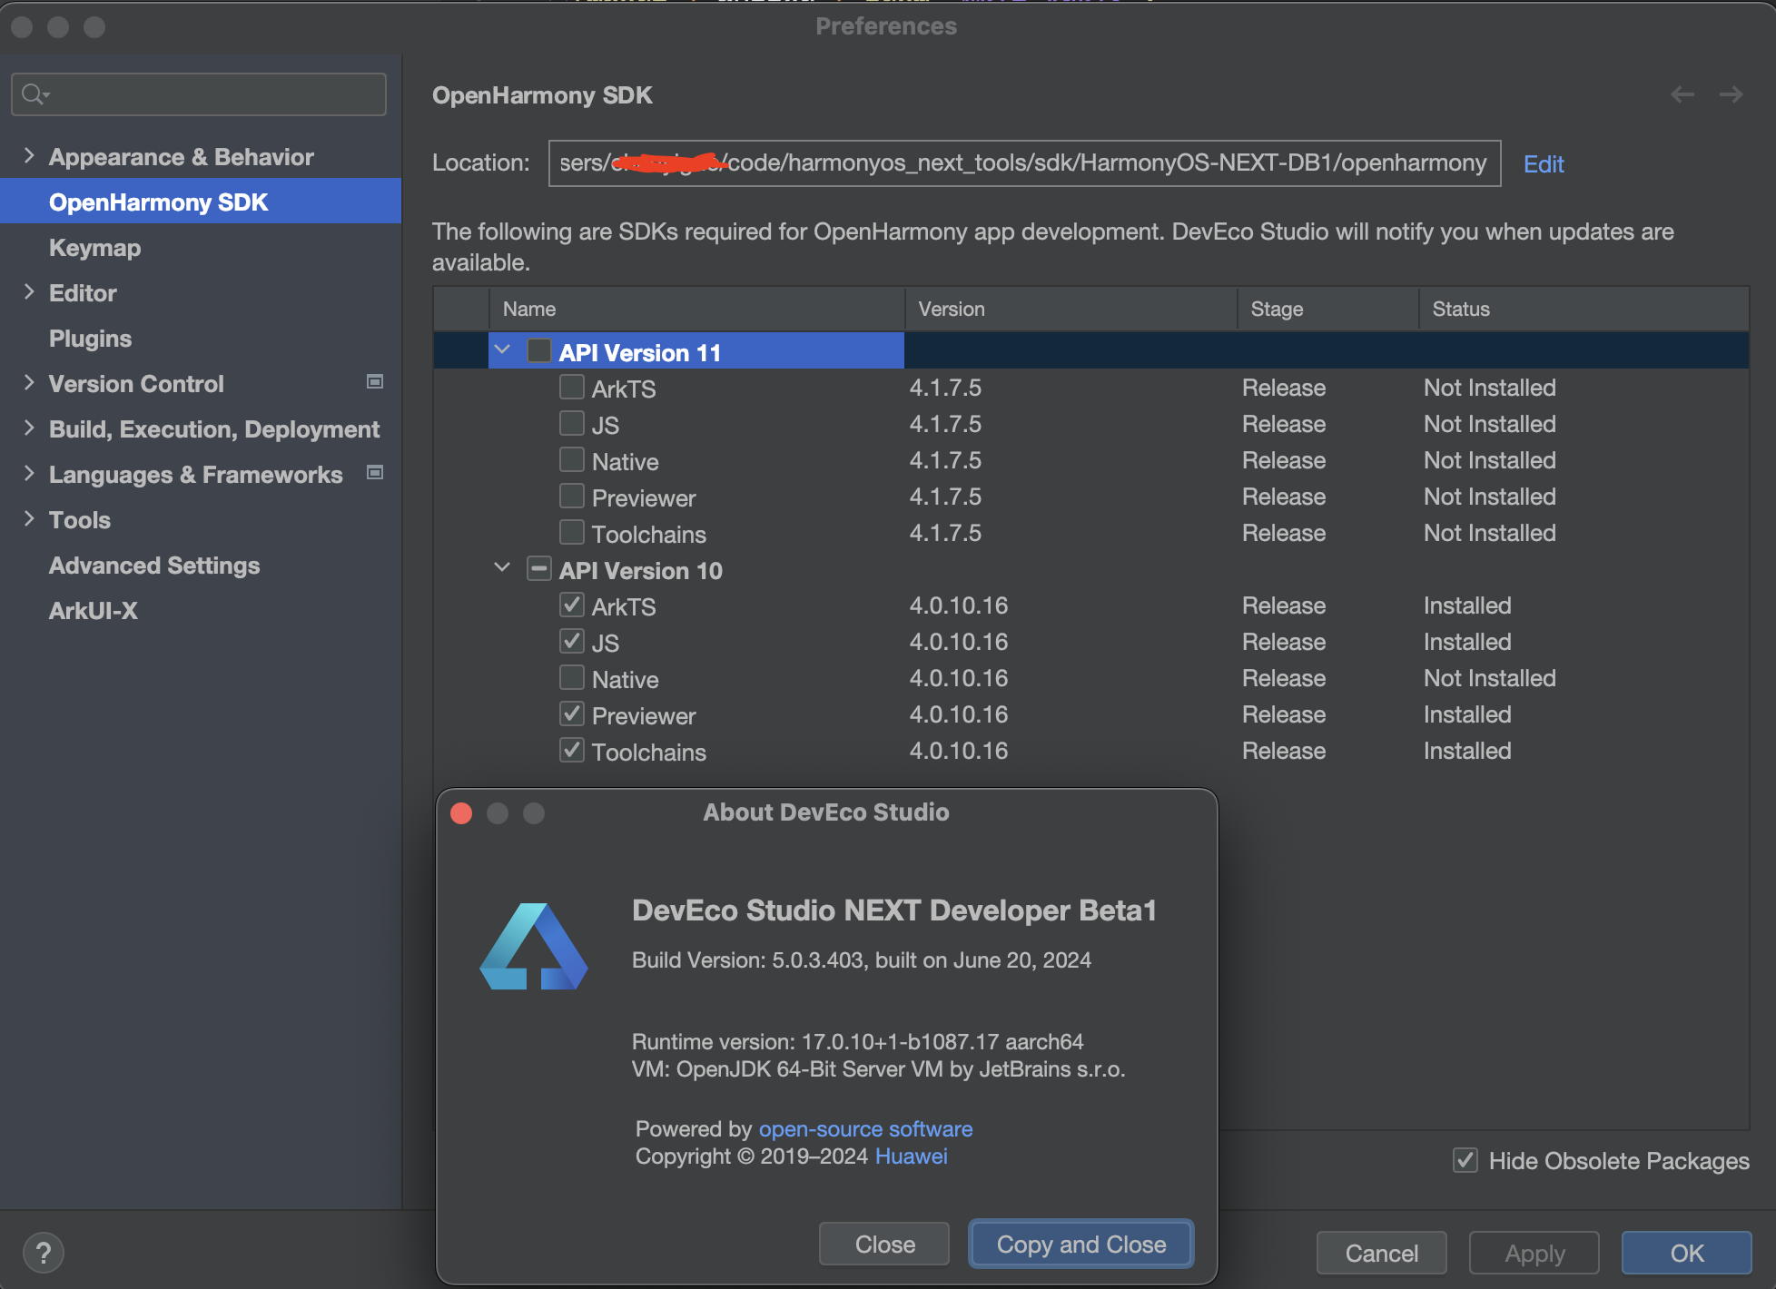
Task: Click the DevEco Studio logo in About dialog
Action: [x=534, y=946]
